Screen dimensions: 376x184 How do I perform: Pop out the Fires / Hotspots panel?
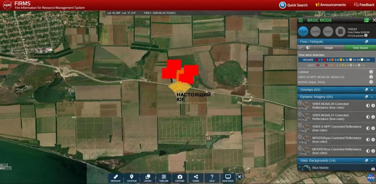[366, 42]
